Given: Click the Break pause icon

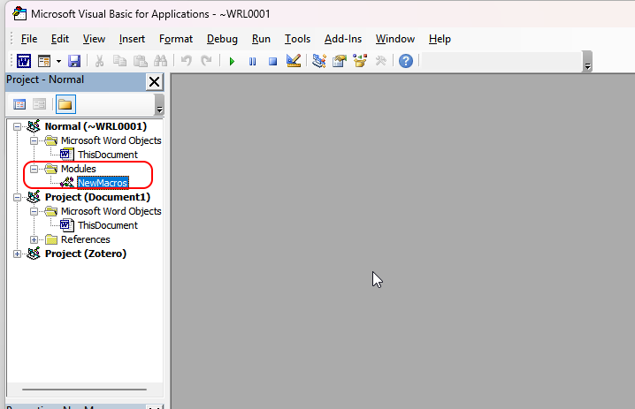Looking at the screenshot, I should pos(252,61).
